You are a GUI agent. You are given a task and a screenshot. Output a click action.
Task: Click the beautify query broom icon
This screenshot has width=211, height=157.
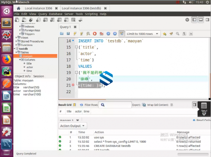click(171, 34)
